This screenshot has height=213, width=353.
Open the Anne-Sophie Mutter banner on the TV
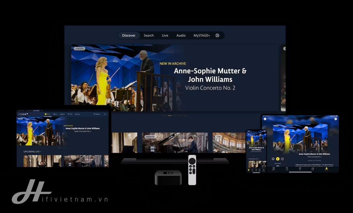(175, 78)
